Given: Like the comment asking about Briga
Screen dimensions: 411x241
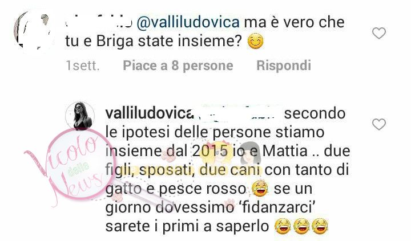Looking at the screenshot, I should coord(379,33).
